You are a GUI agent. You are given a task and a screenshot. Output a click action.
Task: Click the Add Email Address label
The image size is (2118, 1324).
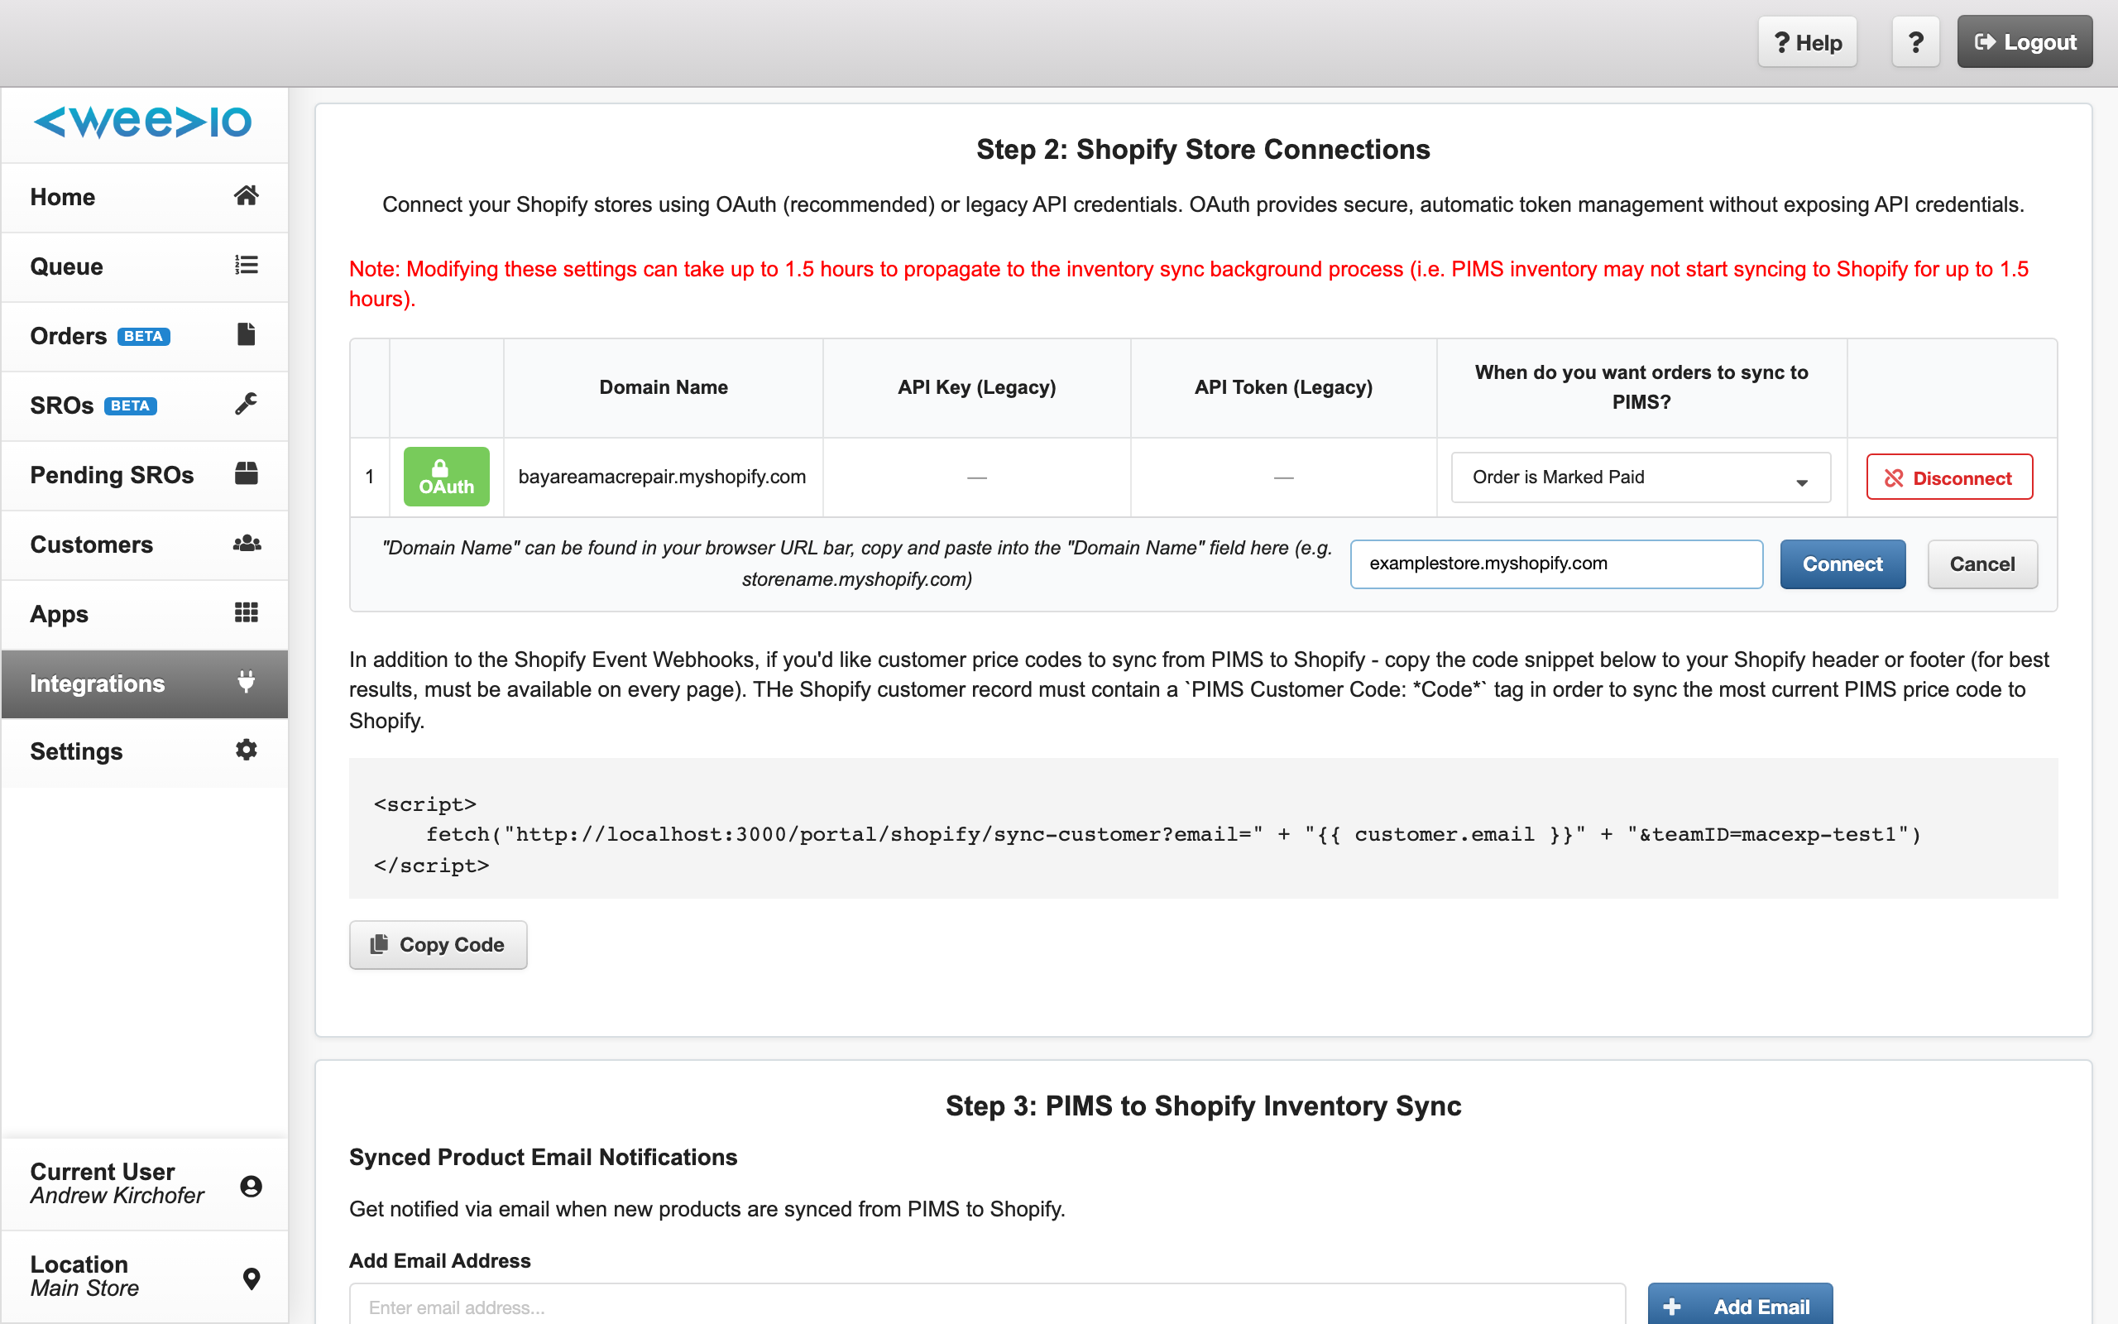coord(440,1261)
